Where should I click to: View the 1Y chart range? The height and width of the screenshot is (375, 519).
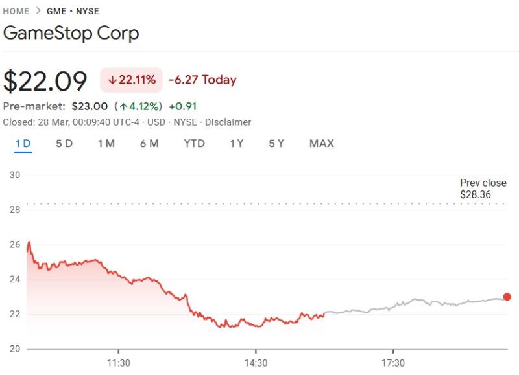pos(237,143)
